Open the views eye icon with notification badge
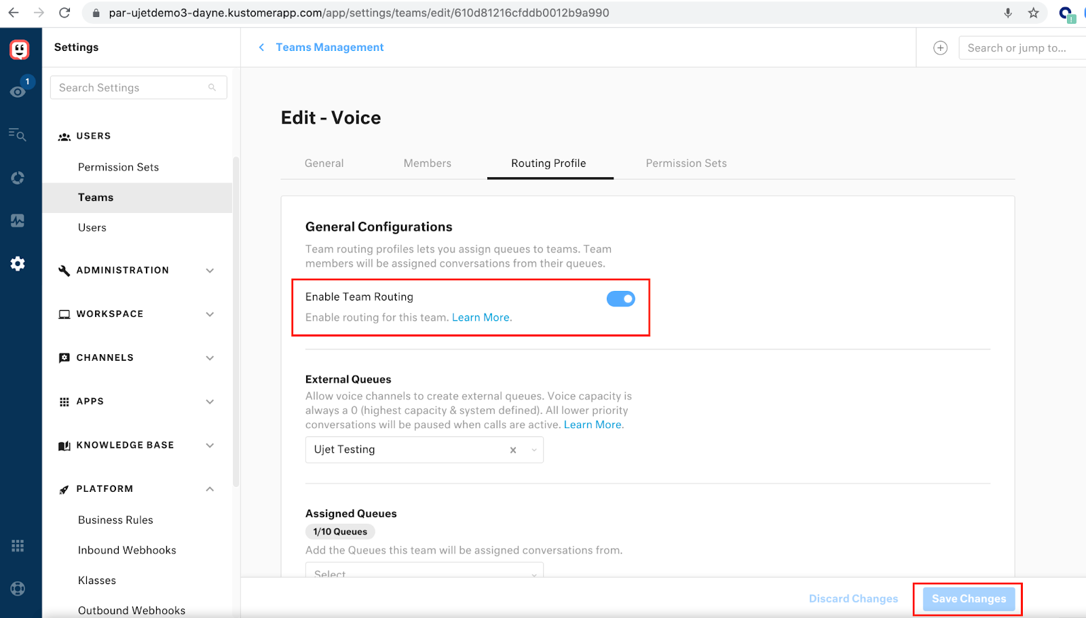Image resolution: width=1086 pixels, height=618 pixels. coord(18,91)
